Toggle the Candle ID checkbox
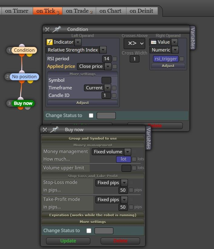Screen dimensions: 214x249 point(114,95)
